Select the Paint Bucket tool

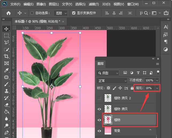(x=6, y=112)
